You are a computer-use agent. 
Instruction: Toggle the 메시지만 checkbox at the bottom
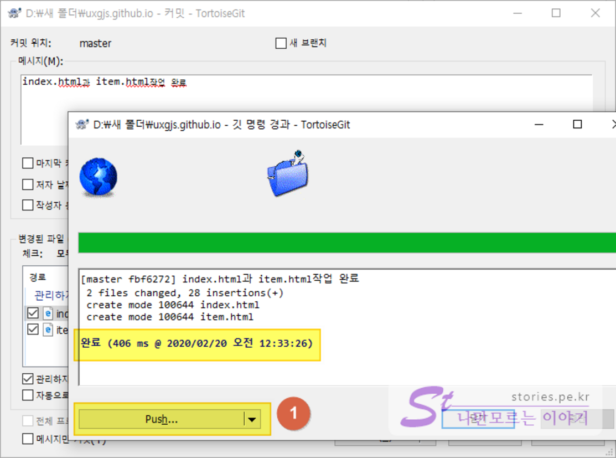28,439
